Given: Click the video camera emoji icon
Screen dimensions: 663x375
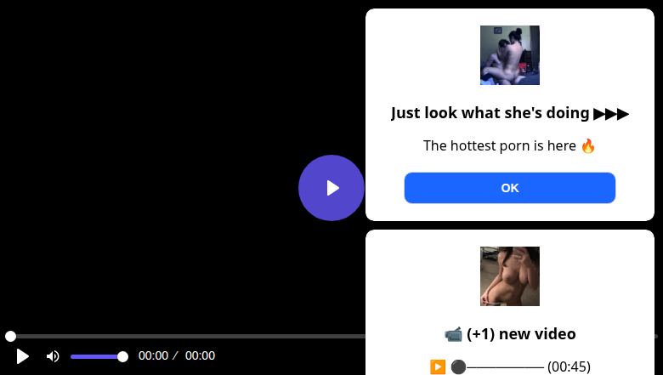Looking at the screenshot, I should coord(453,334).
